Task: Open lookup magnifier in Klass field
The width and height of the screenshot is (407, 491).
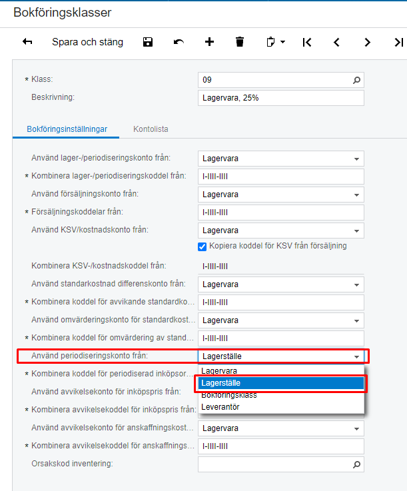Action: point(356,80)
